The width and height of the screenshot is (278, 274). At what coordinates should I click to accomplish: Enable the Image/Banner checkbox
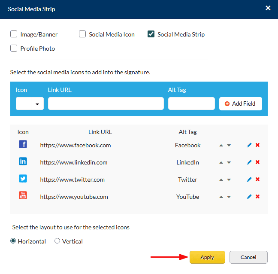pos(14,34)
